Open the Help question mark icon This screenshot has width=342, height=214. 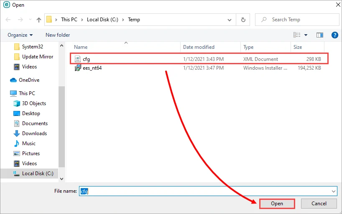(334, 35)
